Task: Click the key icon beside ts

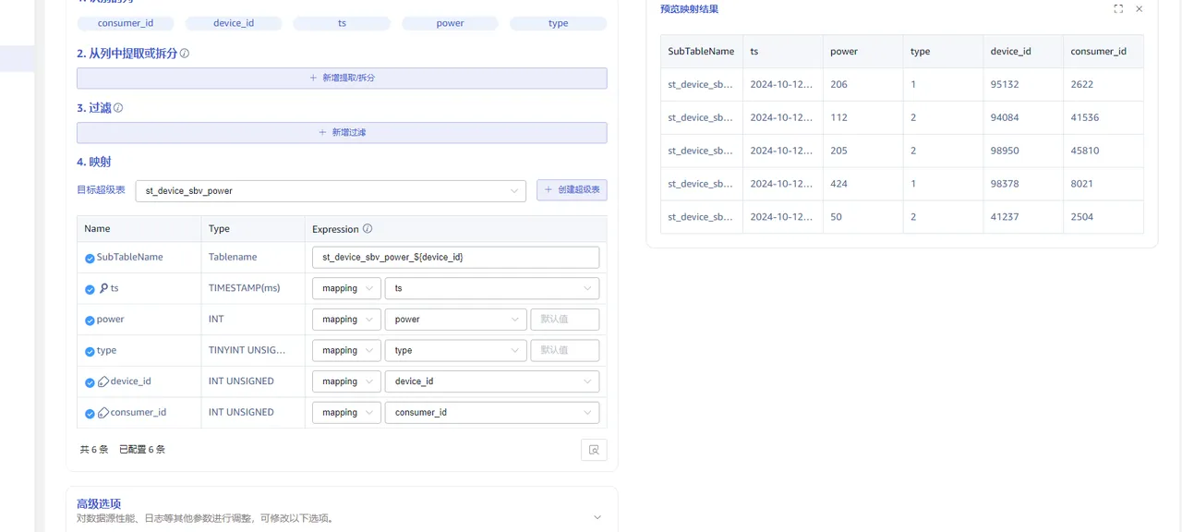Action: pyautogui.click(x=103, y=289)
